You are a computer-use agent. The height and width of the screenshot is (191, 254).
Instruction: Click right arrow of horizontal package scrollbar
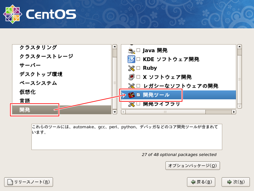(x=234, y=112)
